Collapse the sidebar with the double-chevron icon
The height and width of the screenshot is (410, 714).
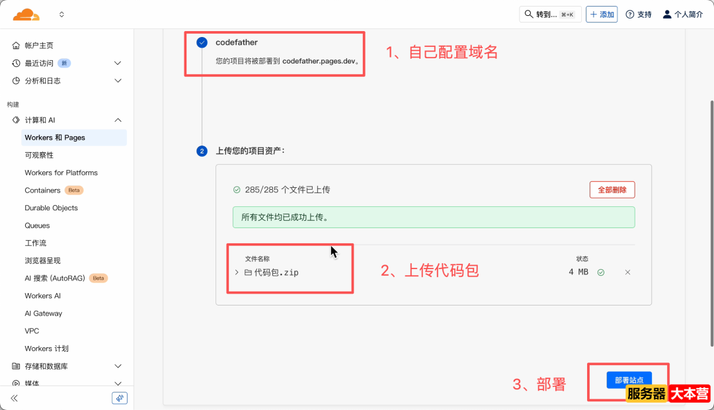pyautogui.click(x=14, y=397)
